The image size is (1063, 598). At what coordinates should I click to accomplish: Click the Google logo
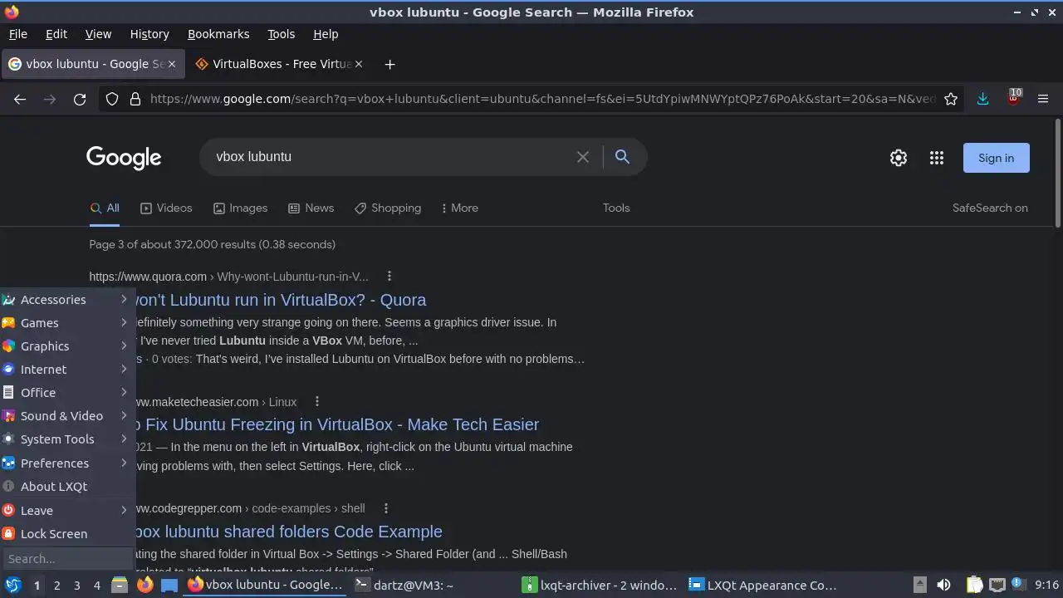click(124, 158)
